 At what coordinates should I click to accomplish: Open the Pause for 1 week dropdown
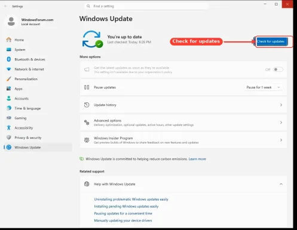pyautogui.click(x=264, y=87)
